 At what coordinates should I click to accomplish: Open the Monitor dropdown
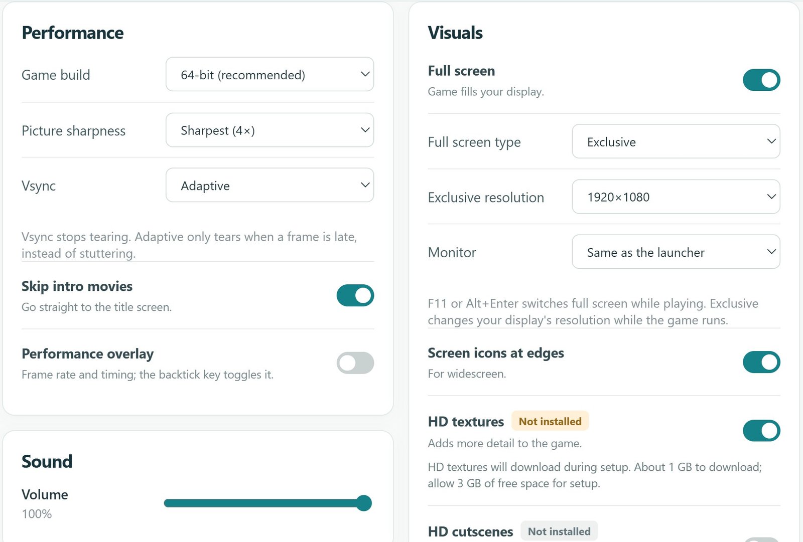pyautogui.click(x=676, y=252)
